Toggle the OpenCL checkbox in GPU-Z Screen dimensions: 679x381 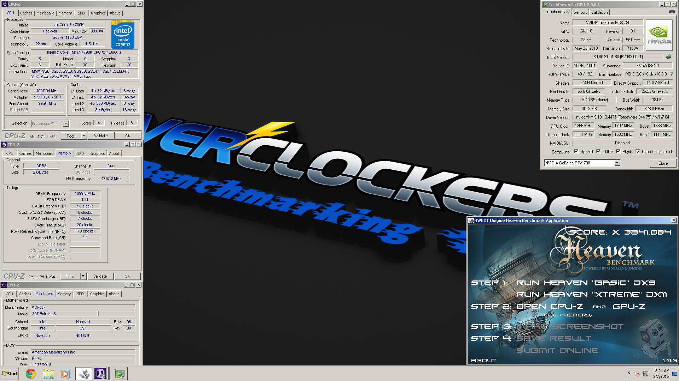click(x=576, y=152)
